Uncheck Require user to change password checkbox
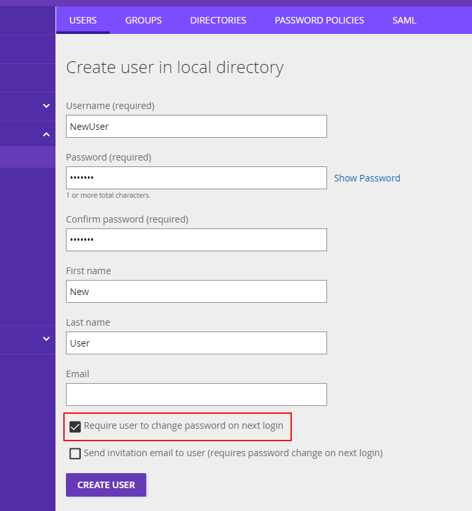Screen dimensions: 472x511 pos(75,427)
